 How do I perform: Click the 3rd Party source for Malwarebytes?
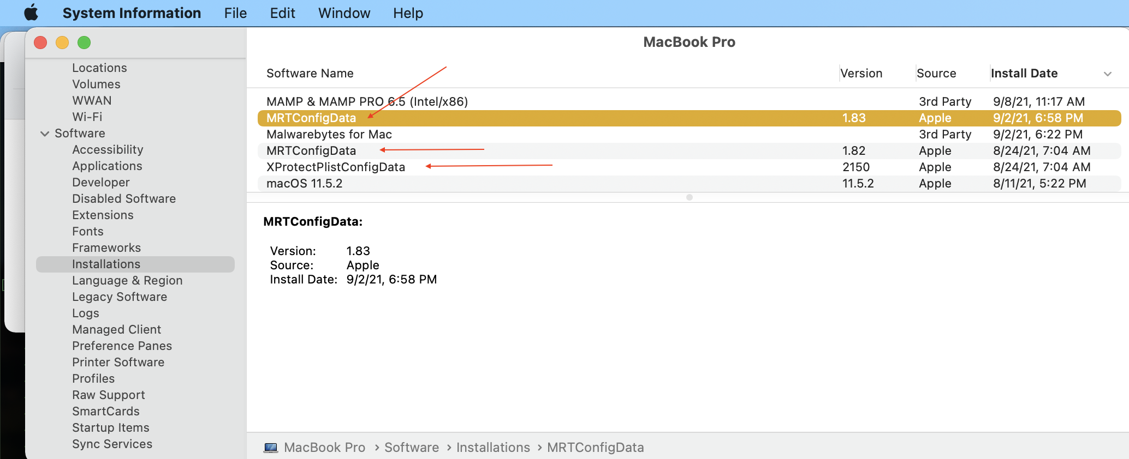[945, 134]
